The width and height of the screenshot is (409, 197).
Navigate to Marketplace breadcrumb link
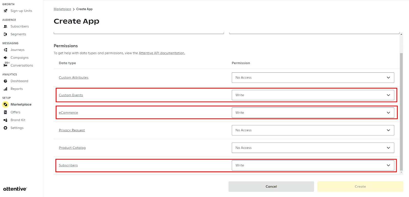click(62, 9)
